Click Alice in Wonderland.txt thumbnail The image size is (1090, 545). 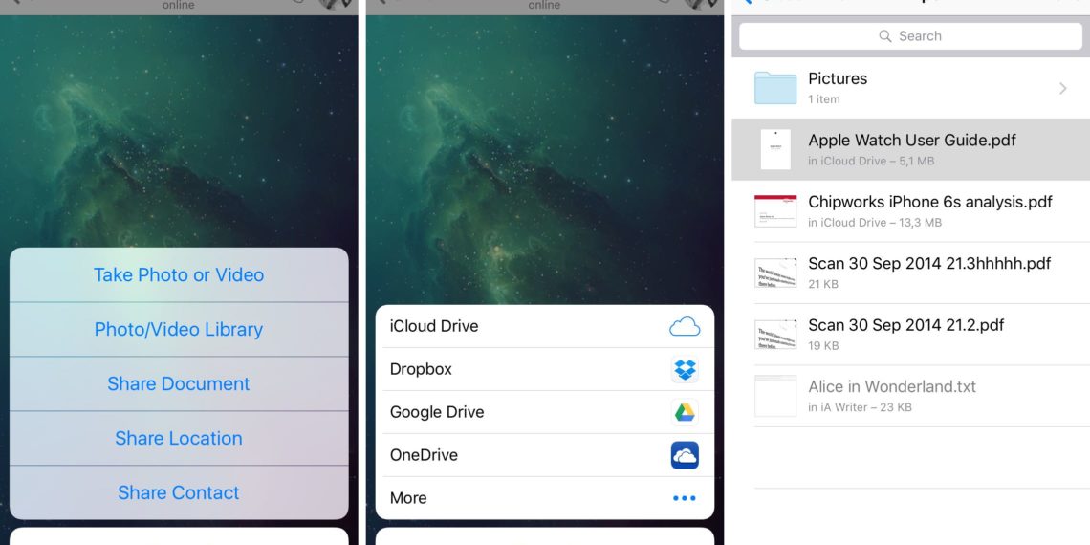coord(775,396)
